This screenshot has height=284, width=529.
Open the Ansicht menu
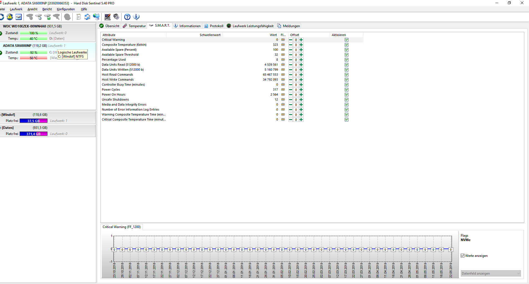coord(32,9)
